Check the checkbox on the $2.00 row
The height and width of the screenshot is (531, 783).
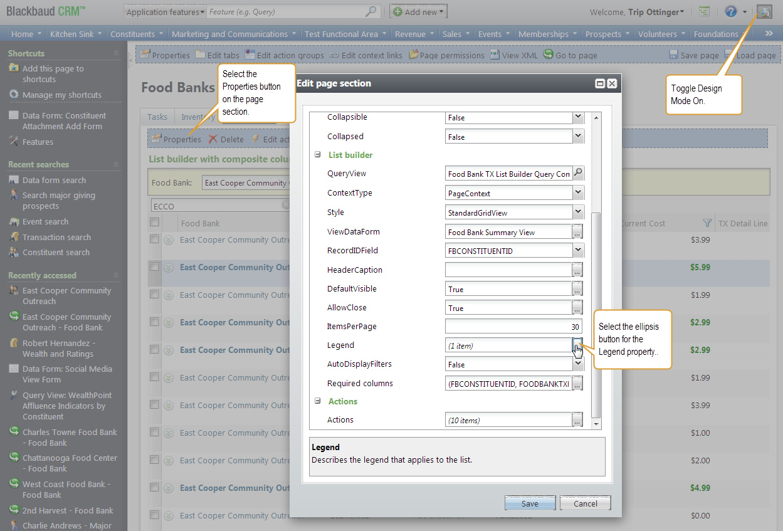(x=154, y=460)
